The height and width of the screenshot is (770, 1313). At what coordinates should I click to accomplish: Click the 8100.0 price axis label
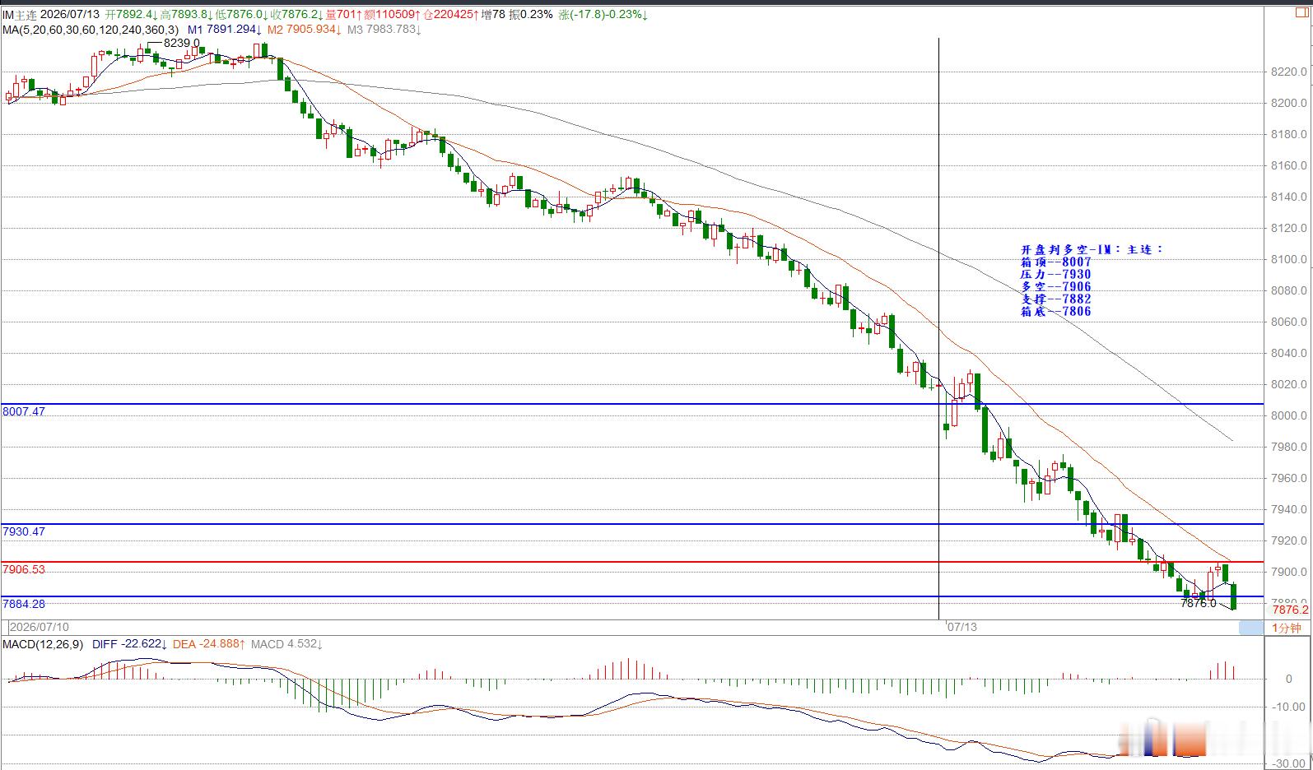click(1289, 259)
